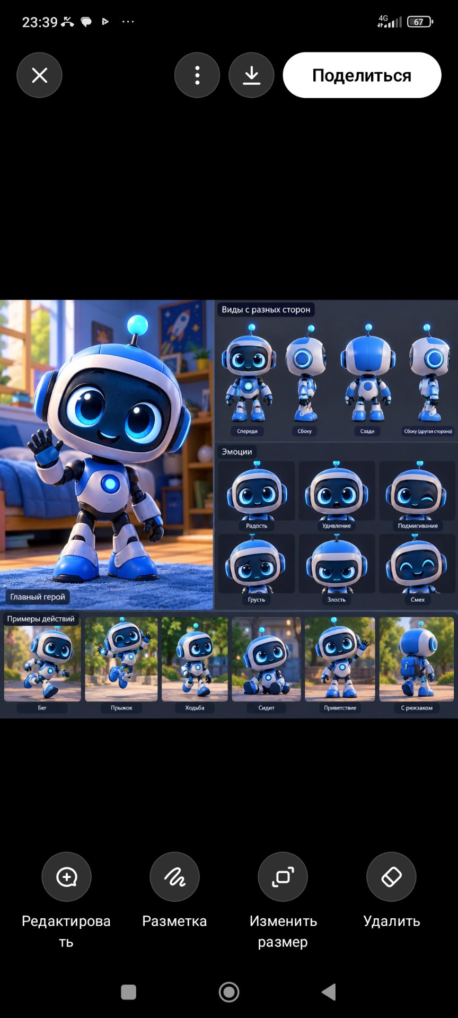Tap the "С рюкзаком" caption in the image
458x1018 pixels.
[x=417, y=708]
